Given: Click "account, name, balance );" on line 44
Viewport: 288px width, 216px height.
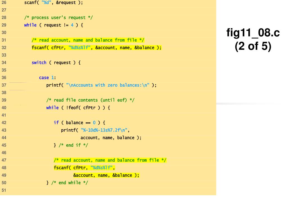Looking at the screenshot, I should [x=111, y=138].
